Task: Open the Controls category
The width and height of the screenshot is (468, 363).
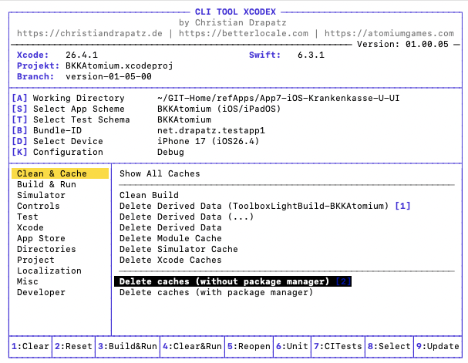Action: (39, 206)
